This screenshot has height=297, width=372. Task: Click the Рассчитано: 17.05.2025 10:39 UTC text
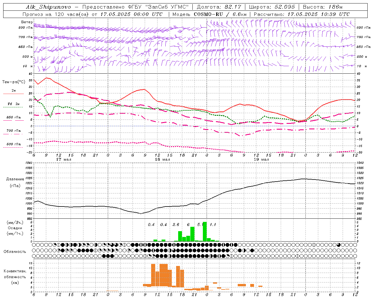coord(302,14)
